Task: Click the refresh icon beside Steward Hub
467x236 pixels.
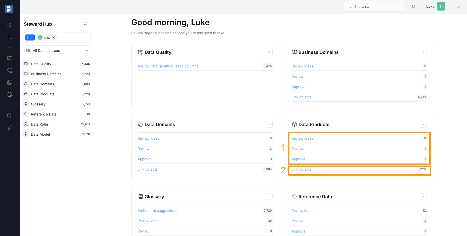Action: (x=85, y=24)
